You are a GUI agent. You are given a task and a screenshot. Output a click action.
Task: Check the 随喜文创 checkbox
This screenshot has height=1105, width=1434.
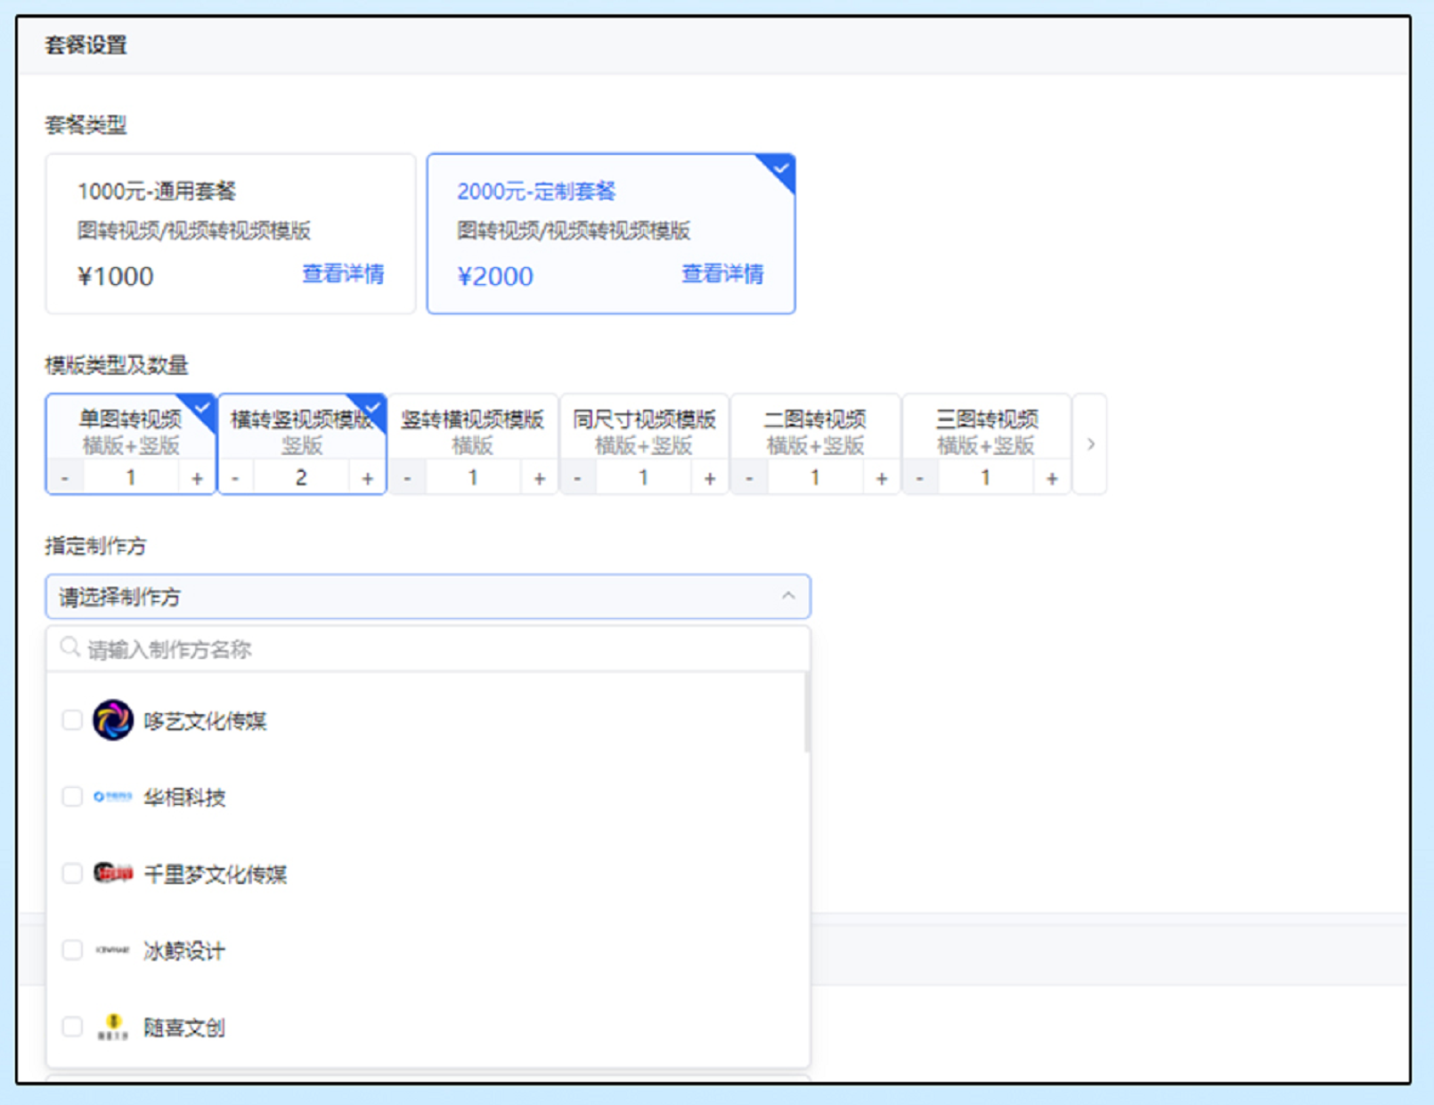(x=72, y=1027)
